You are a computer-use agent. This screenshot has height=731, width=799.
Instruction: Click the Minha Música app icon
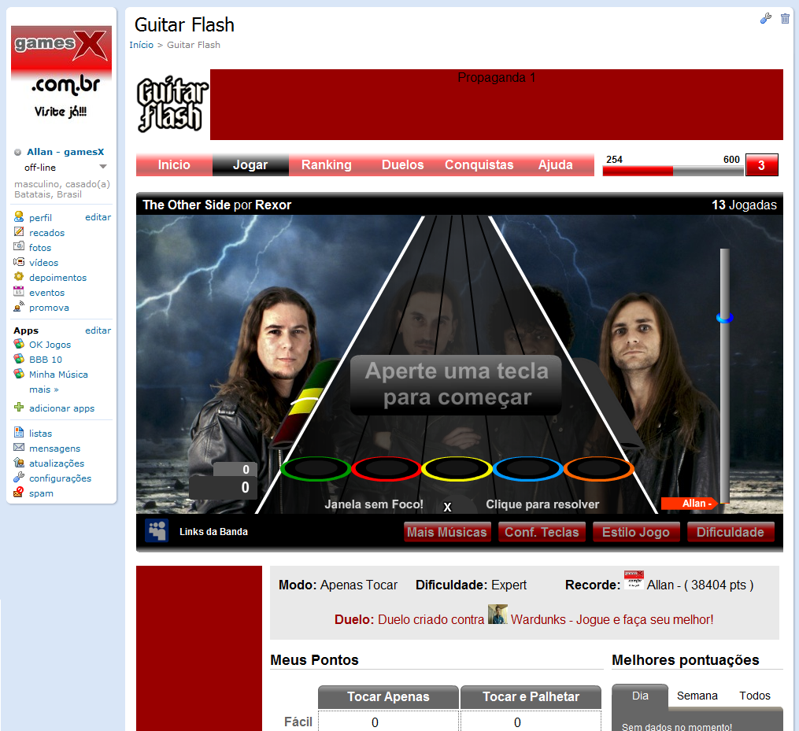[x=19, y=374]
